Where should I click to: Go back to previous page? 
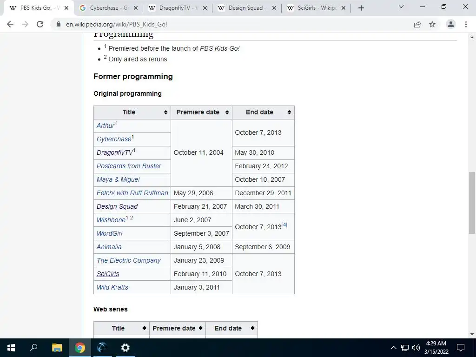tap(10, 24)
